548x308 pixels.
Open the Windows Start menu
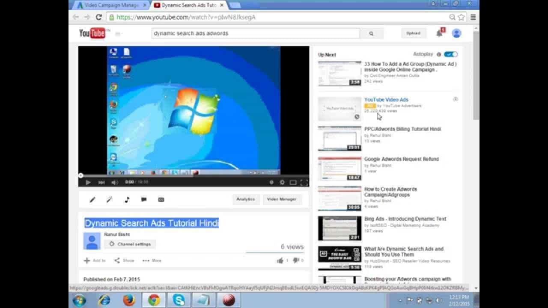[x=79, y=300]
